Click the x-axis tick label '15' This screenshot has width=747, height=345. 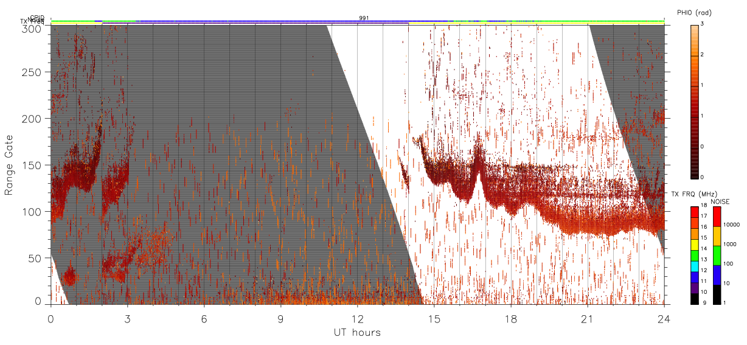[434, 318]
